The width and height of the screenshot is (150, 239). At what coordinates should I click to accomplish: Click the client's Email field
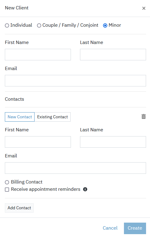pos(75,81)
